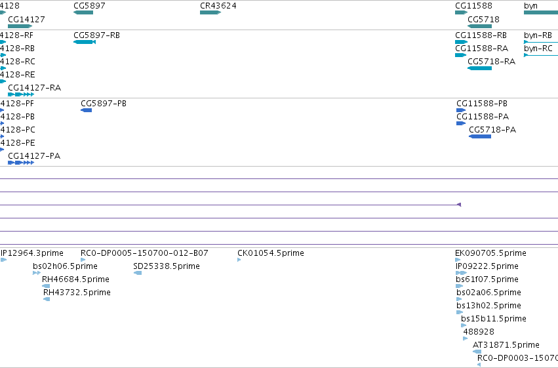Select protein label 4128-PE
Image resolution: width=558 pixels, height=368 pixels.
pos(18,143)
